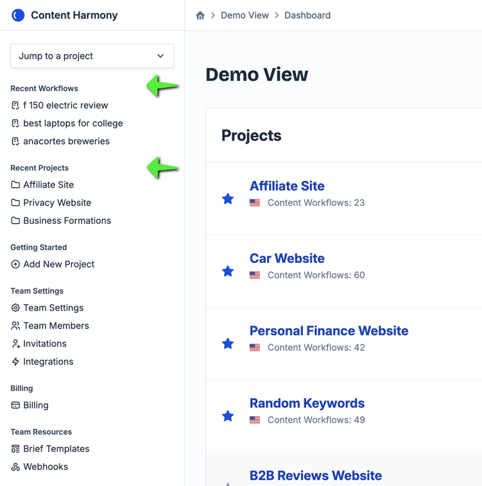Open Demo View in breadcrumb
This screenshot has height=486, width=482.
click(x=245, y=15)
